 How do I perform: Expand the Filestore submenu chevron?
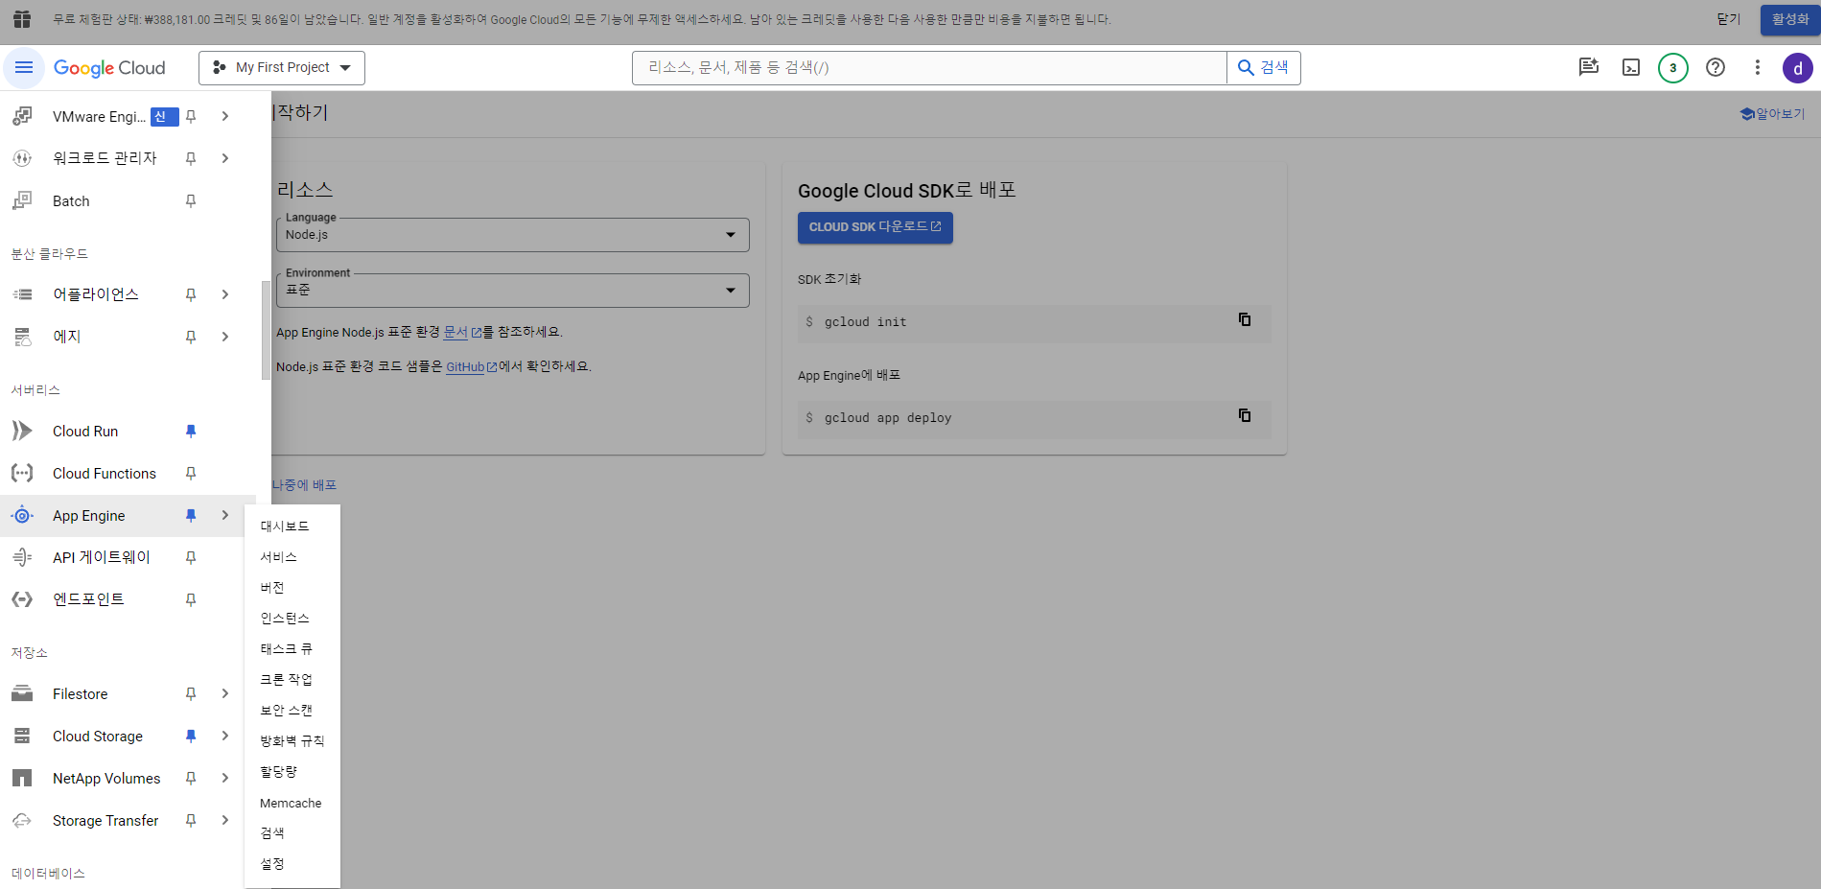(x=225, y=693)
